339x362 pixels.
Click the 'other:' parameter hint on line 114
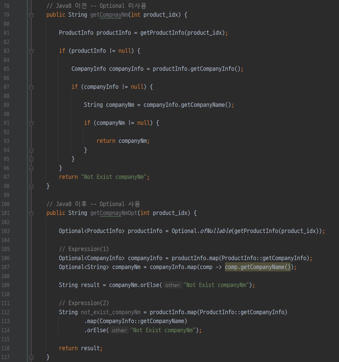click(120, 330)
